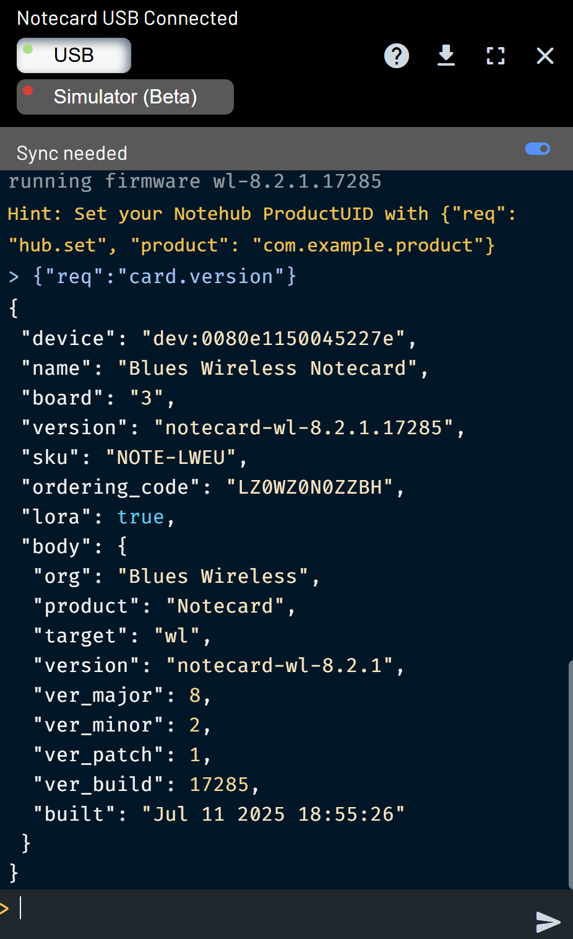Viewport: 573px width, 939px height.
Task: Connect via the USB button
Action: pyautogui.click(x=74, y=55)
